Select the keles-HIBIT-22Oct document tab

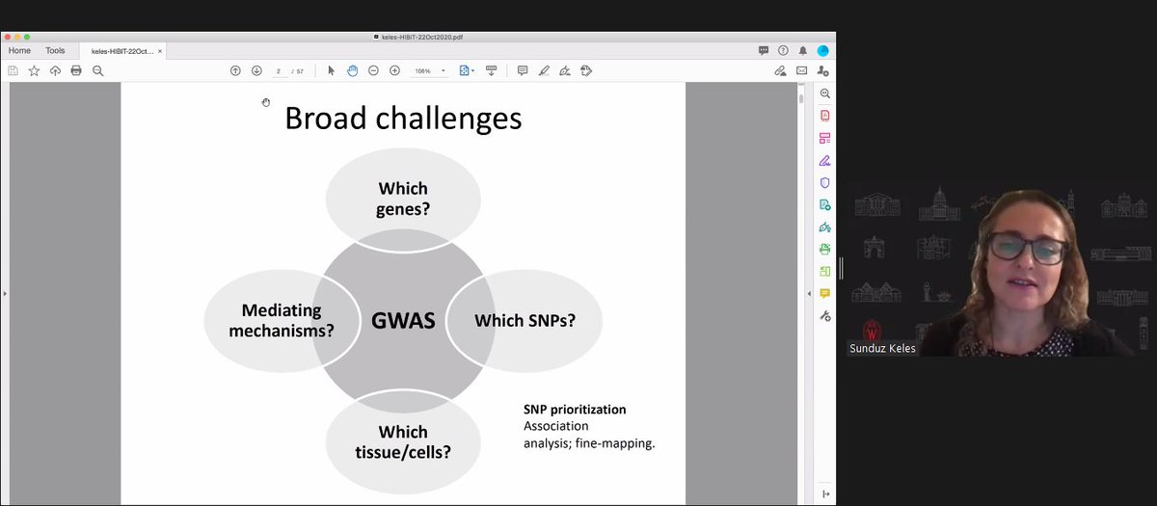[x=121, y=51]
